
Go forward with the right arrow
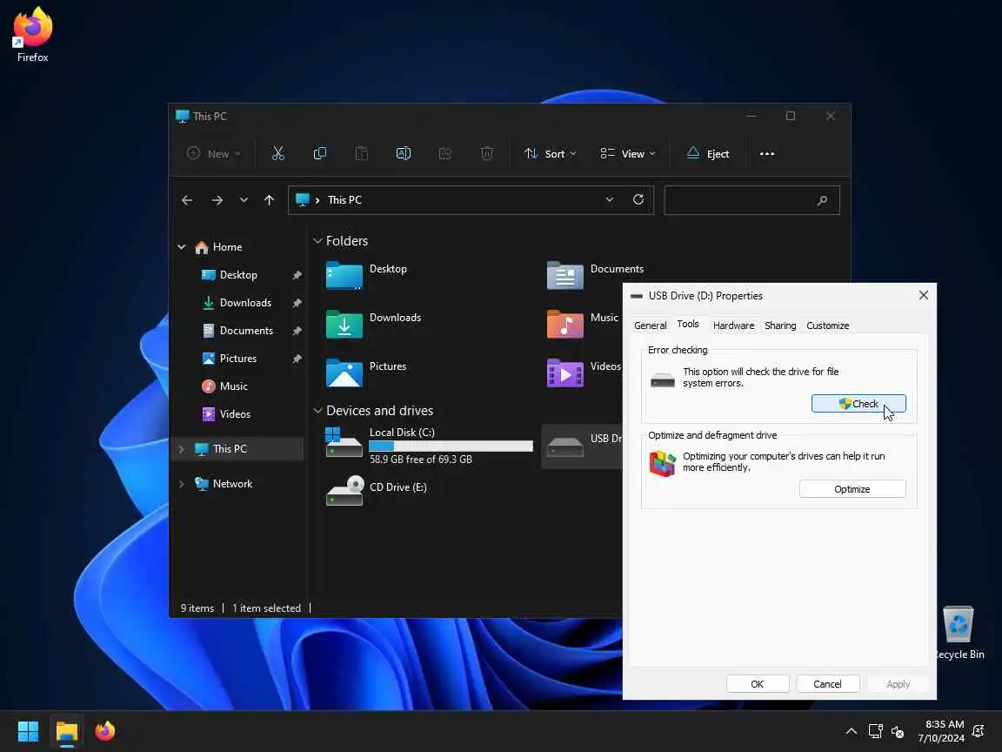click(x=217, y=200)
